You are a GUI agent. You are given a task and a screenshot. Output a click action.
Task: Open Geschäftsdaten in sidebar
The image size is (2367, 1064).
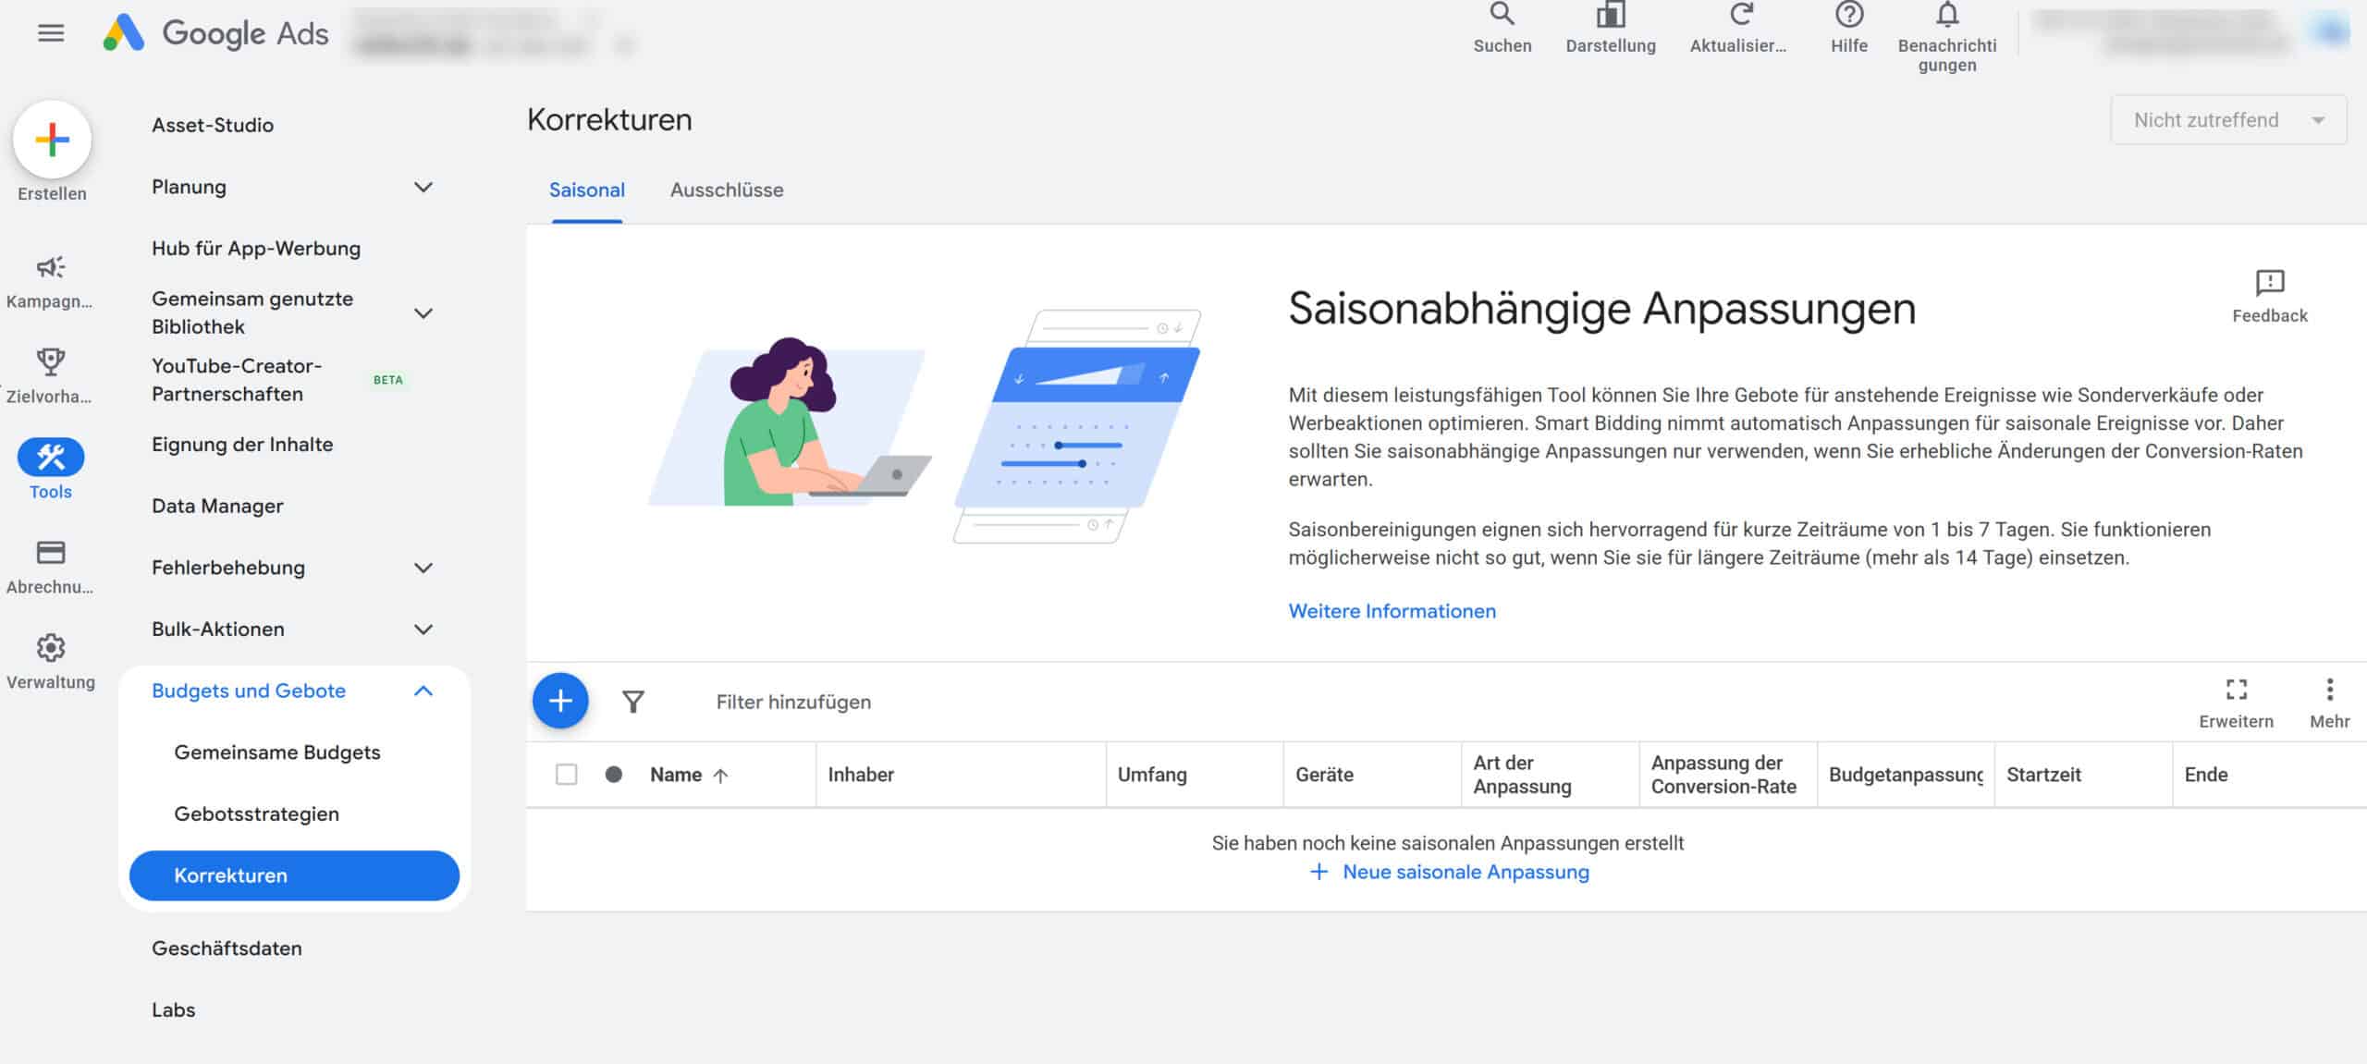(227, 948)
